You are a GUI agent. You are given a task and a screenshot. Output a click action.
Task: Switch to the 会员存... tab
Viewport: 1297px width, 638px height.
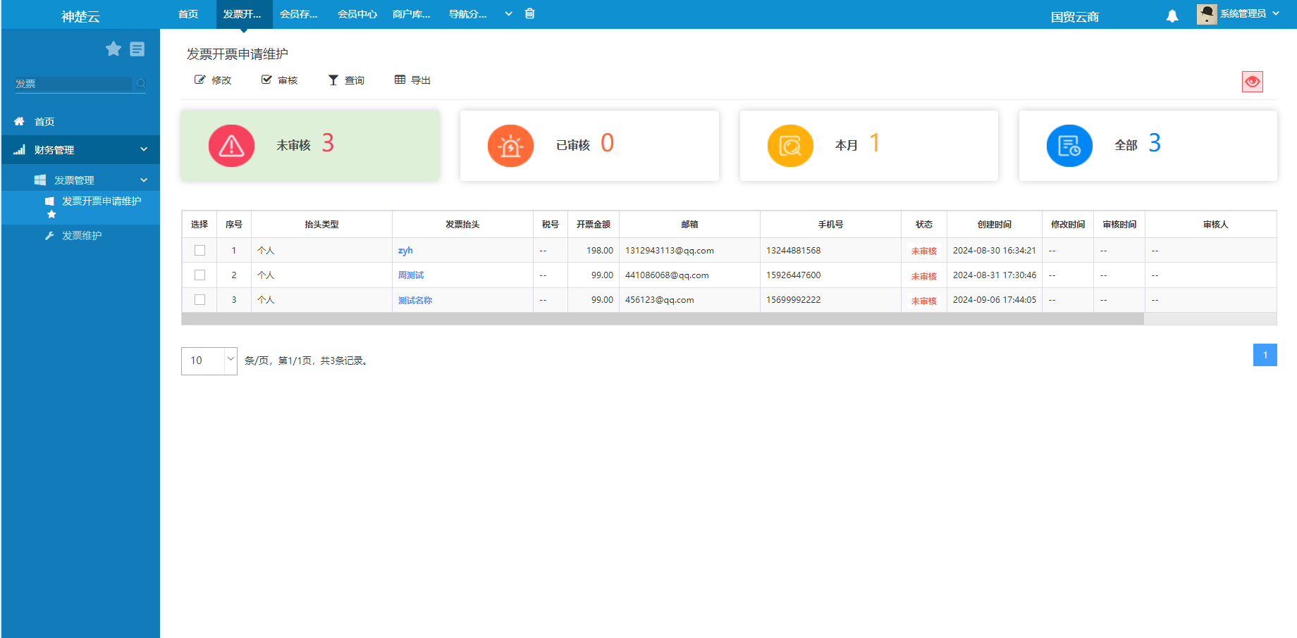pyautogui.click(x=299, y=14)
